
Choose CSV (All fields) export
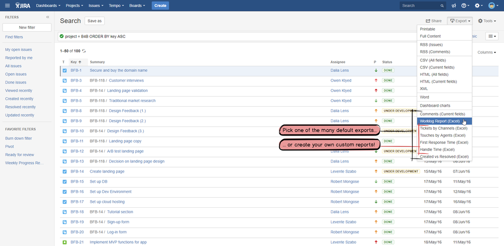click(437, 60)
